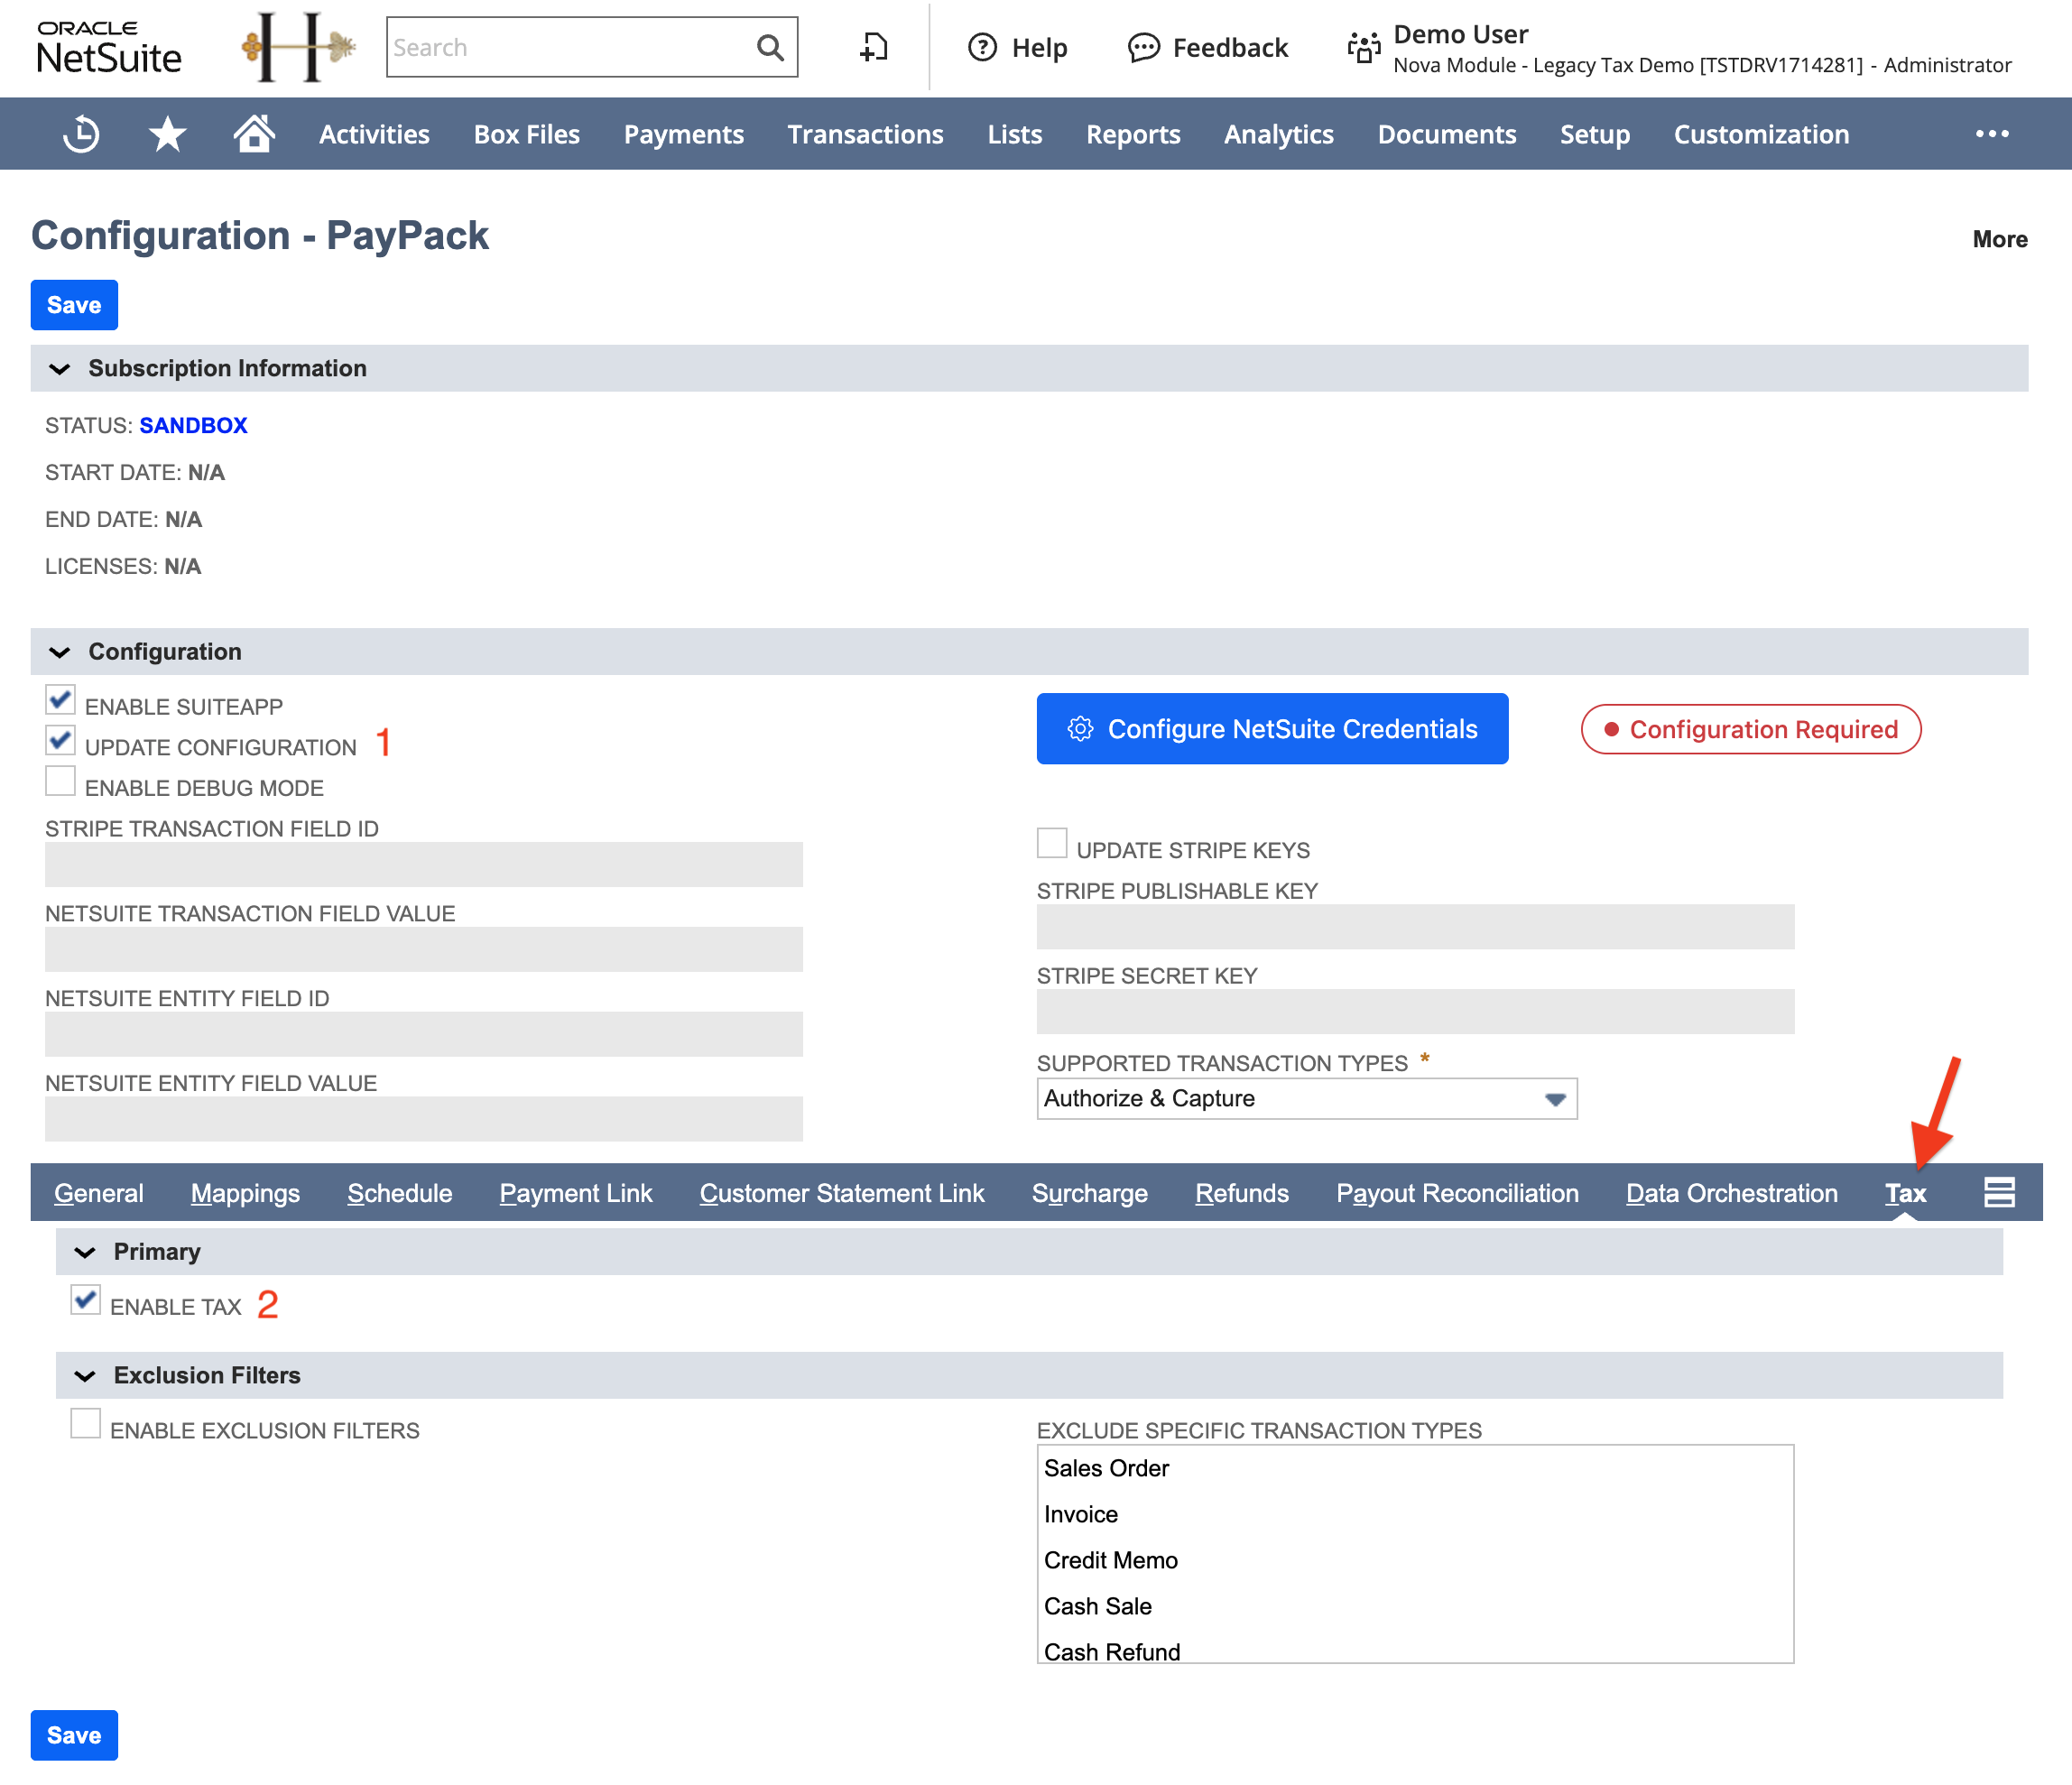Open Supported Transaction Types dropdown
Viewport: 2072px width, 1785px height.
tap(1306, 1099)
